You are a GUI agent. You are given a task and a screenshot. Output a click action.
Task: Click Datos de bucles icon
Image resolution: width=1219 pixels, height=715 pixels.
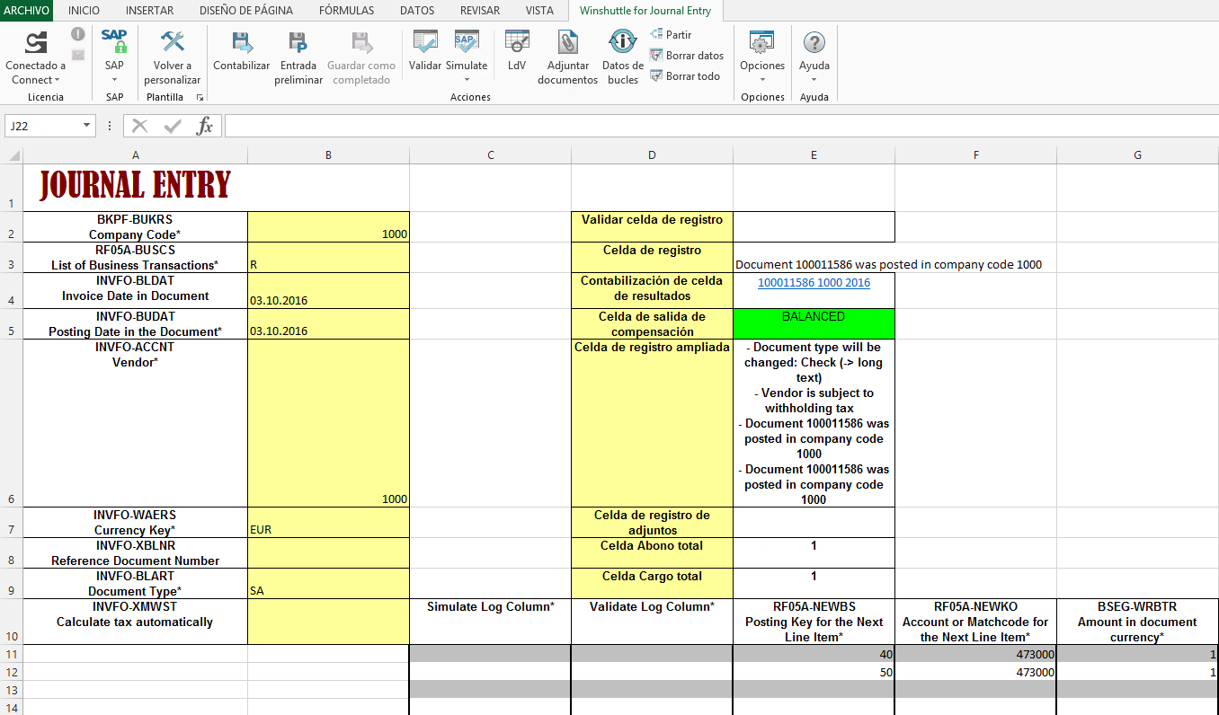[x=622, y=42]
